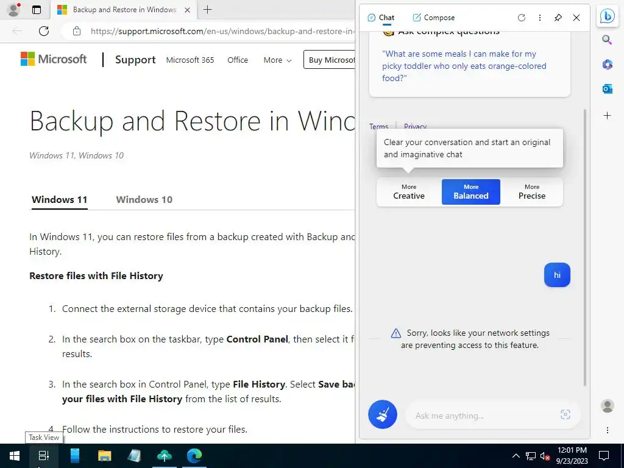Click the chat panel vertical scrollbar
The width and height of the screenshot is (624, 468).
[x=584, y=247]
